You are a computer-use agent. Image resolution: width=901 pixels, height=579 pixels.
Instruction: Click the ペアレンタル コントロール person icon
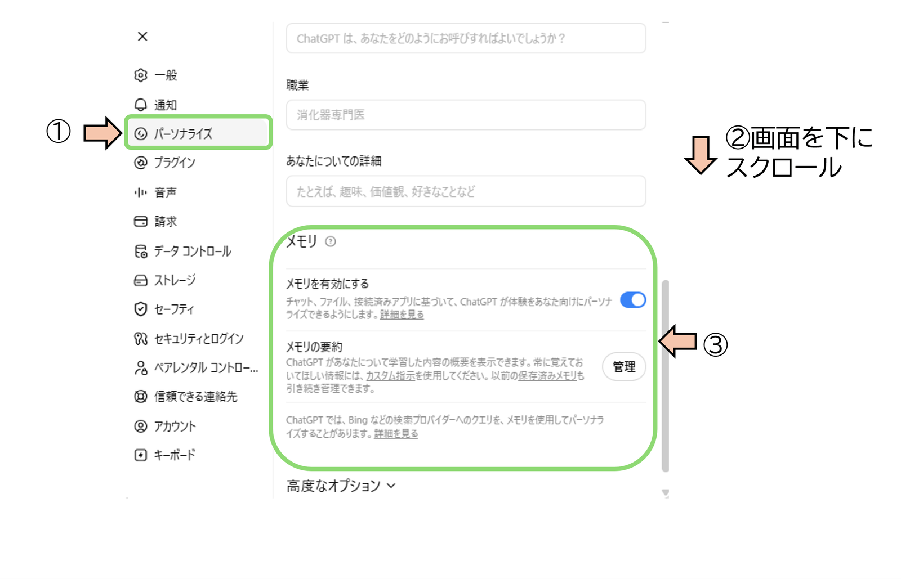[x=141, y=367]
